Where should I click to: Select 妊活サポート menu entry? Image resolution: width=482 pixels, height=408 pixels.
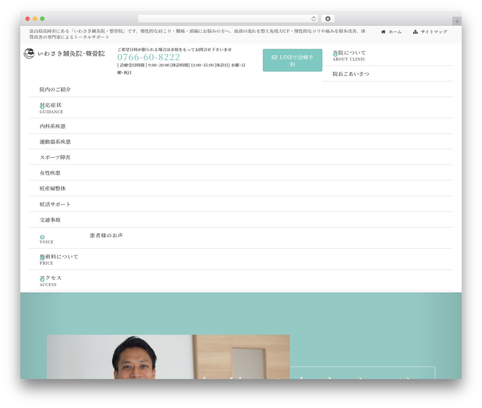pyautogui.click(x=241, y=204)
